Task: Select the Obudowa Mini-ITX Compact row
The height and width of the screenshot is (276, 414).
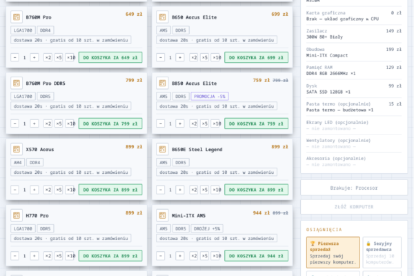Action: pos(354,52)
